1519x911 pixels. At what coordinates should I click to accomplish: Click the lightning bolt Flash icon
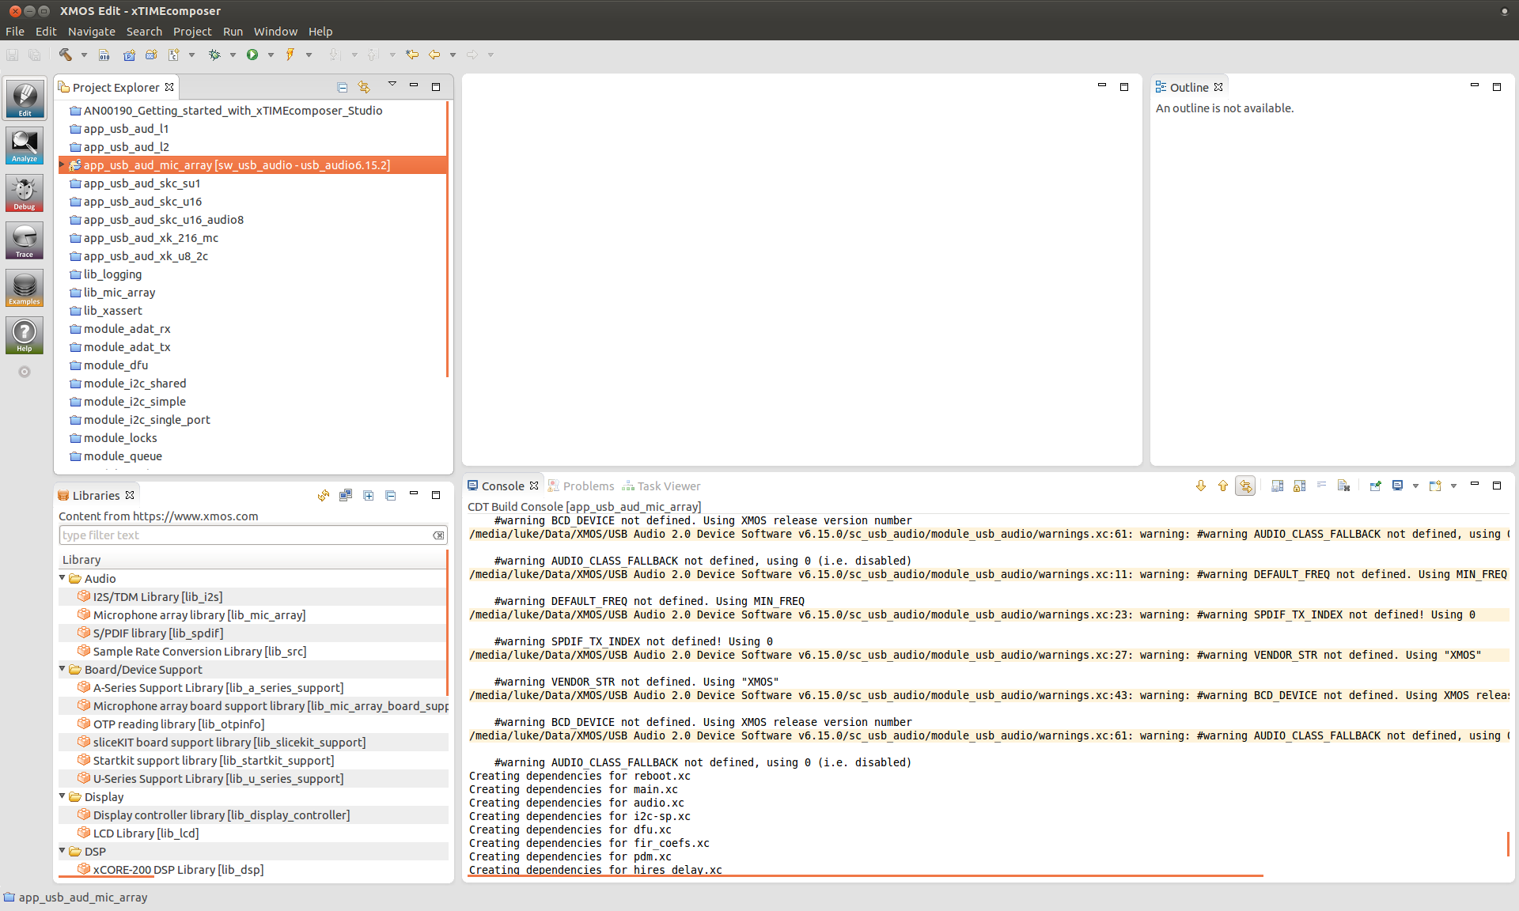click(290, 55)
